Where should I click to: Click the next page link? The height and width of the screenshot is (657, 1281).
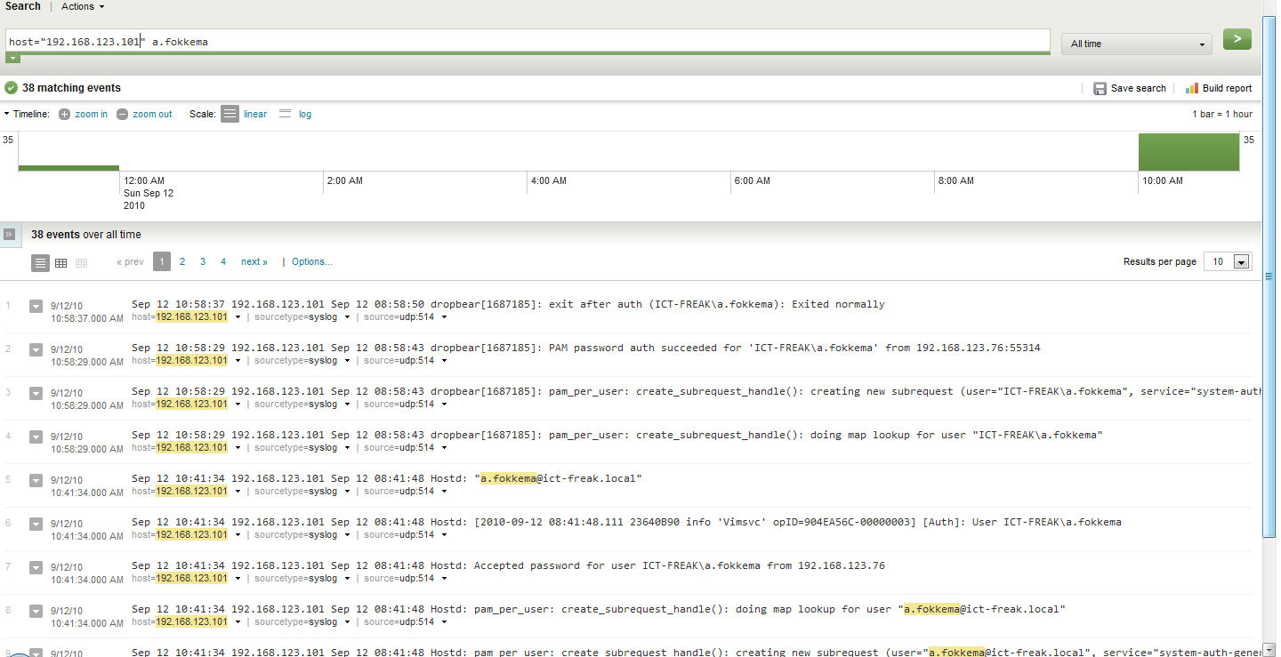pyautogui.click(x=254, y=262)
